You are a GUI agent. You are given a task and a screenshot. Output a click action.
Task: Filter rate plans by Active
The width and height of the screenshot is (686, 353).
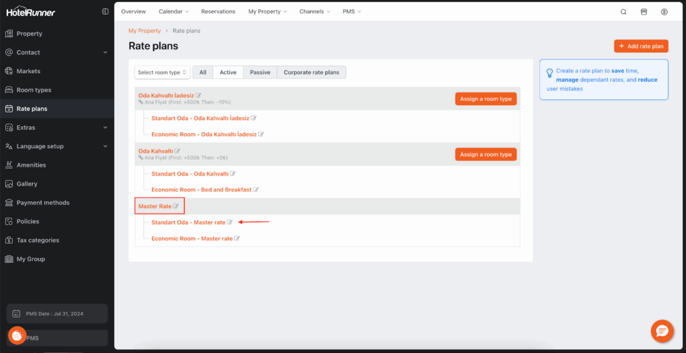click(228, 72)
